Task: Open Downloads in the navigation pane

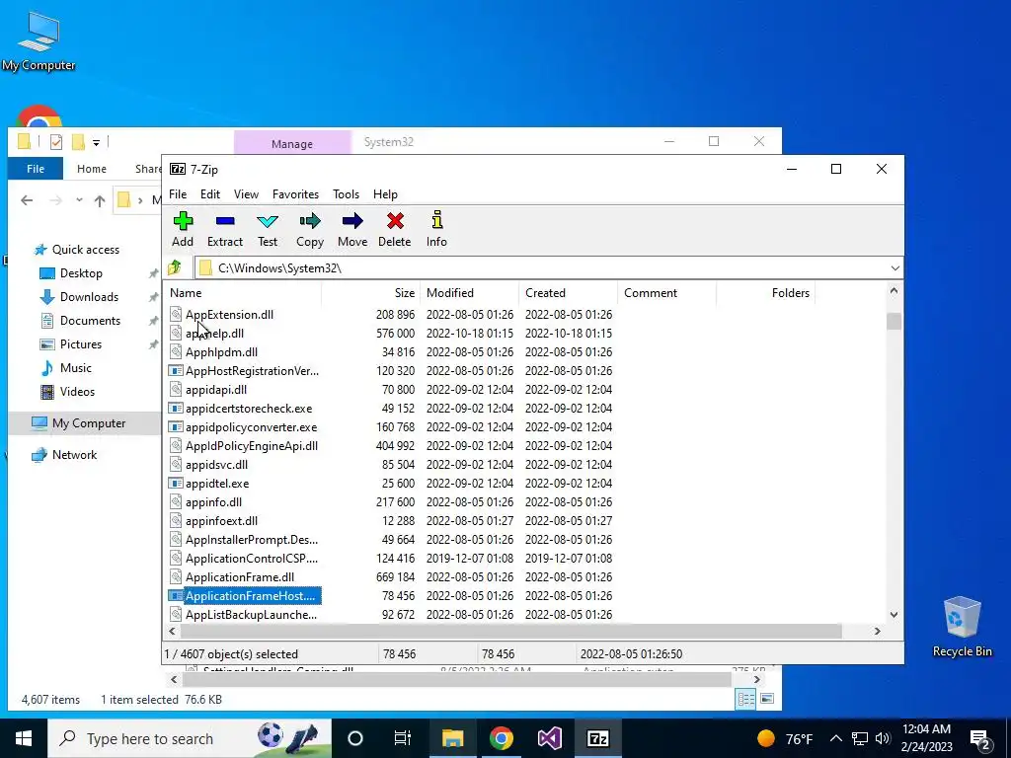Action: click(89, 297)
